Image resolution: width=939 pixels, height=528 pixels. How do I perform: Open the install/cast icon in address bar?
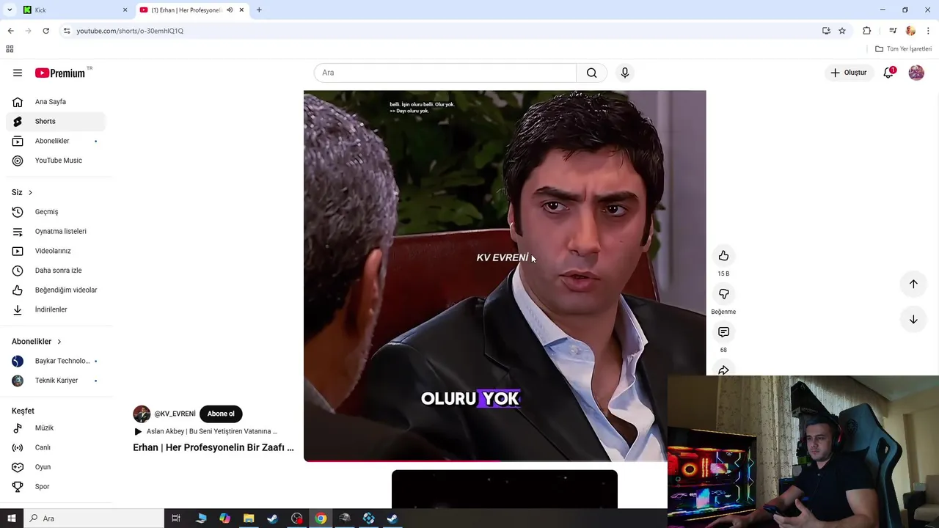[x=826, y=31]
